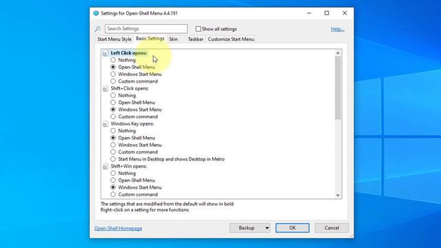
Task: Maximize the Open-Shell settings window
Action: (327, 13)
